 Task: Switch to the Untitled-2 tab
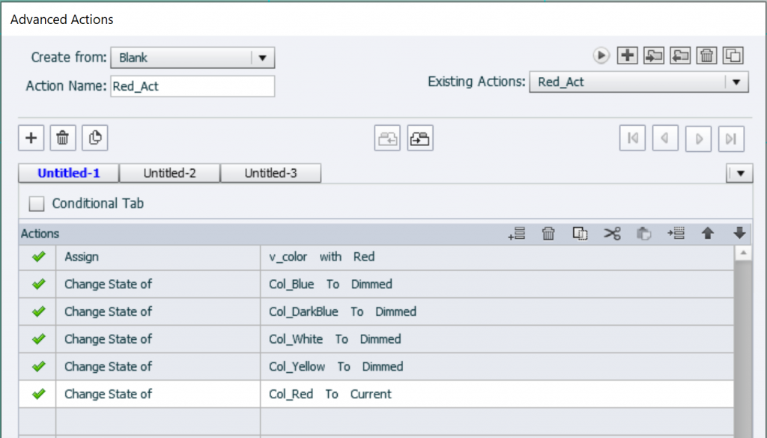tap(170, 173)
